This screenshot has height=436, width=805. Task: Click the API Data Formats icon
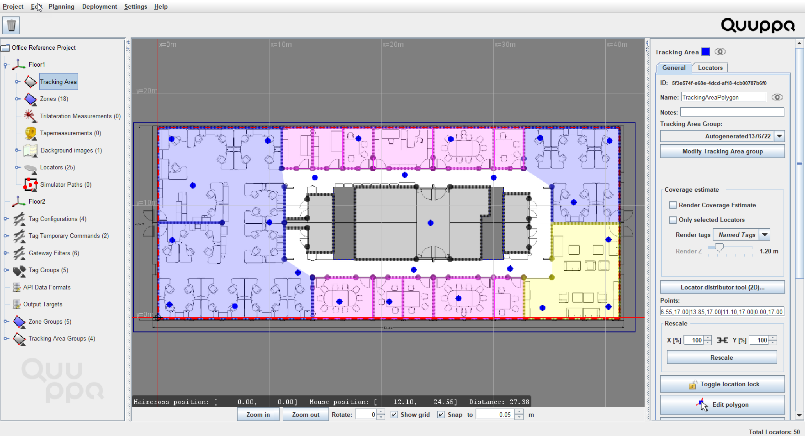click(x=17, y=287)
